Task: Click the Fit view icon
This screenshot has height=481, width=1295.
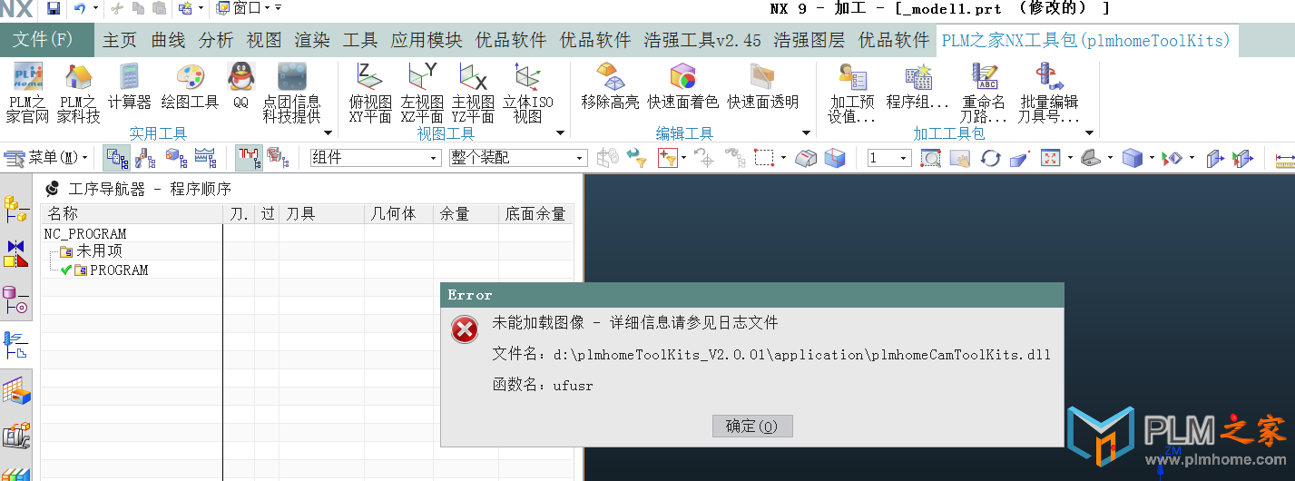Action: (x=1050, y=158)
